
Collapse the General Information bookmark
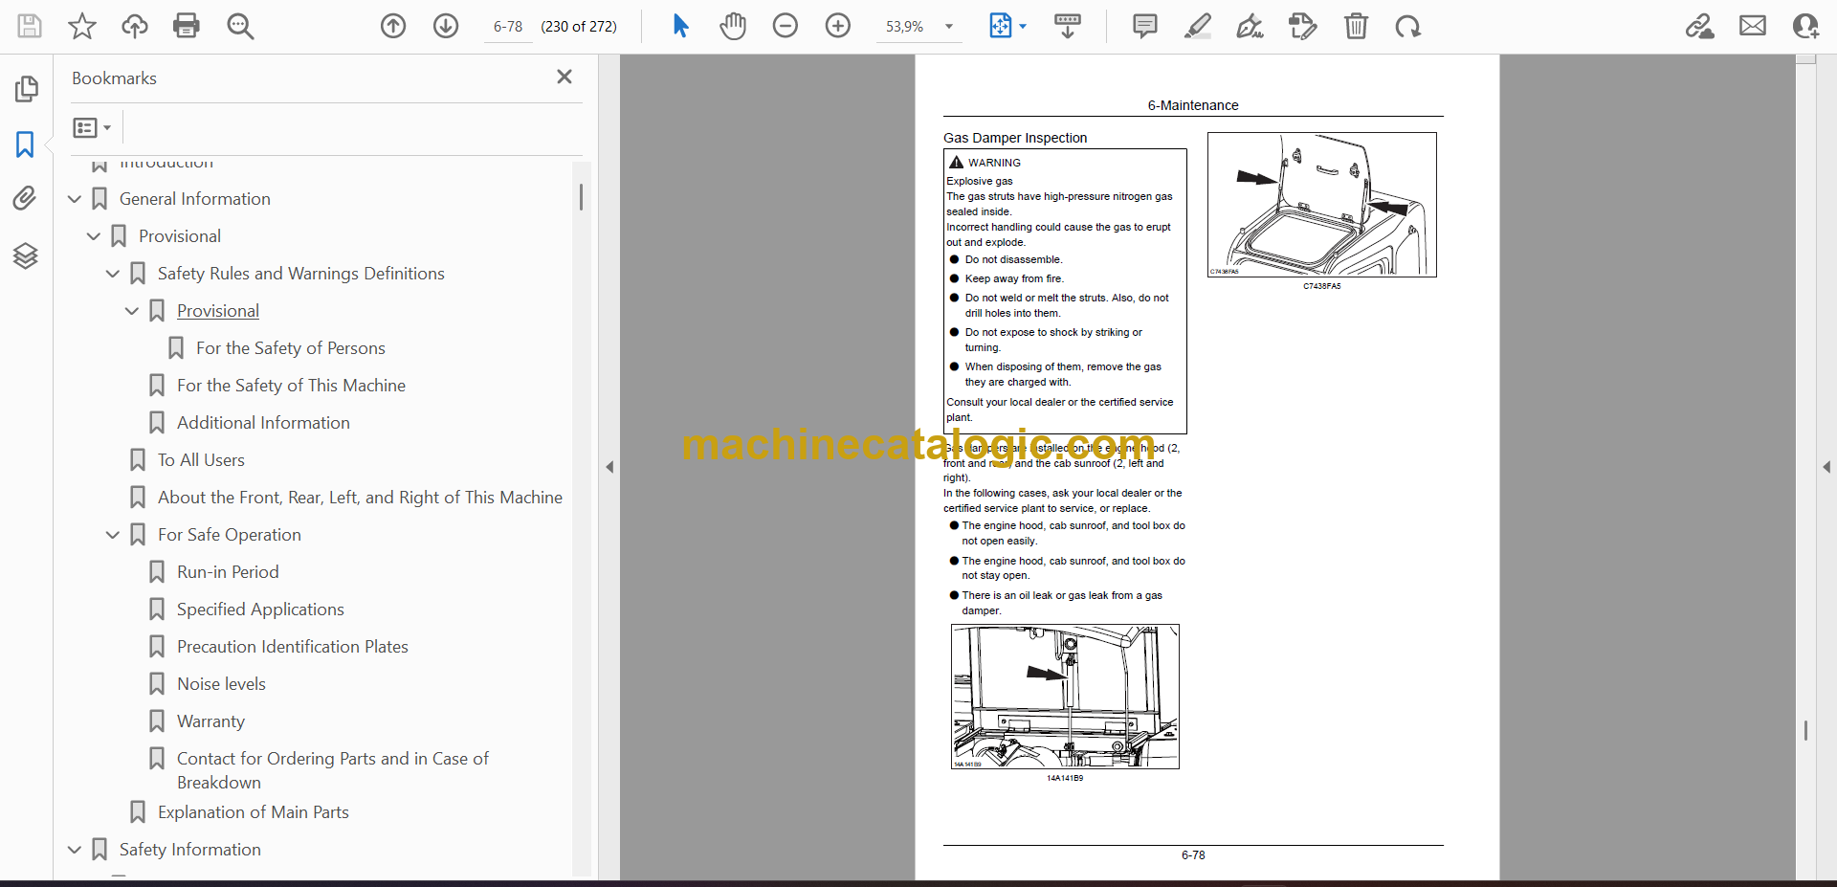point(75,199)
